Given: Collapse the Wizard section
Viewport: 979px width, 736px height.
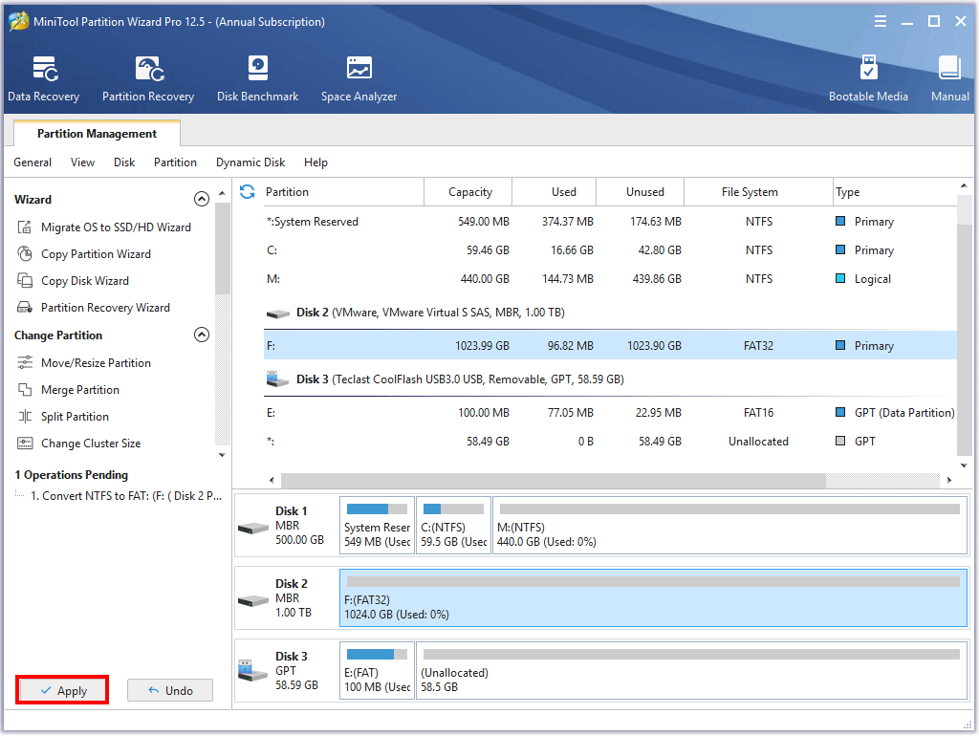Looking at the screenshot, I should (201, 199).
